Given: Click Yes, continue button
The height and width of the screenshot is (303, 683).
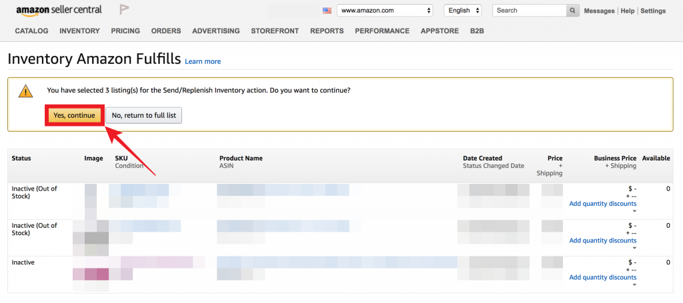Looking at the screenshot, I should point(74,115).
